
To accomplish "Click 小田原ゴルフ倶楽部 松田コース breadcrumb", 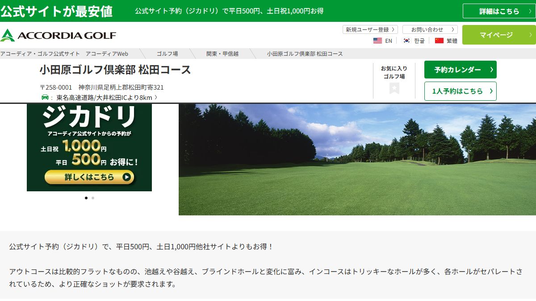I will [305, 54].
